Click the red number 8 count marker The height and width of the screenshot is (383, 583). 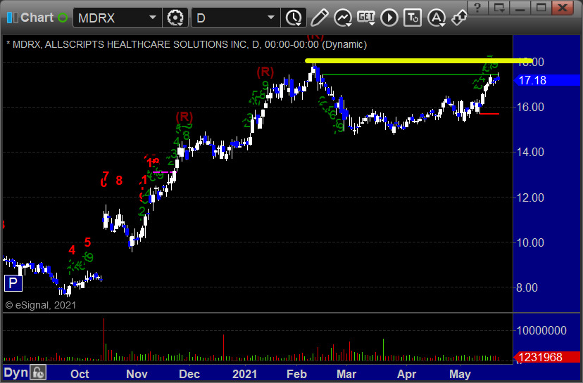[x=119, y=181]
